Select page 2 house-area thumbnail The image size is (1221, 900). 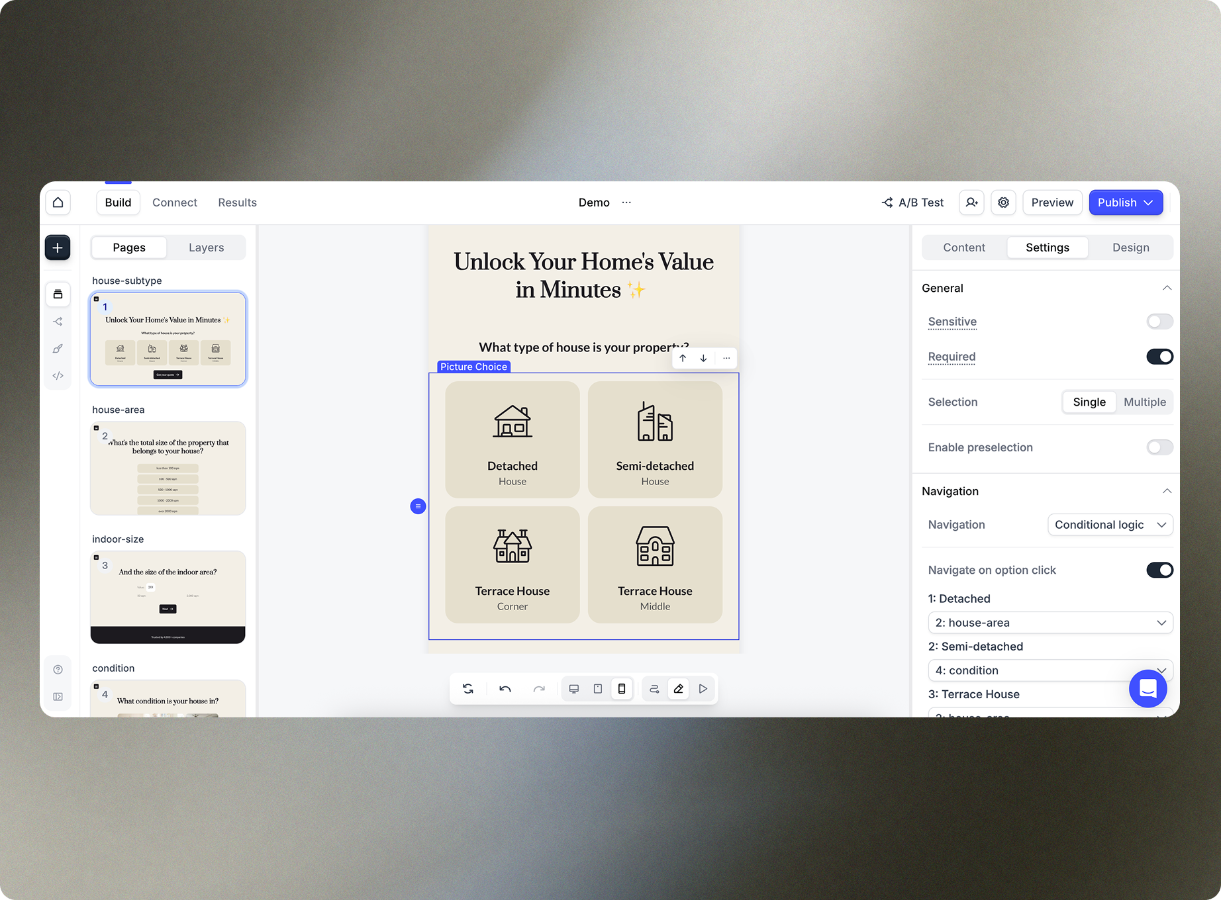click(x=168, y=469)
